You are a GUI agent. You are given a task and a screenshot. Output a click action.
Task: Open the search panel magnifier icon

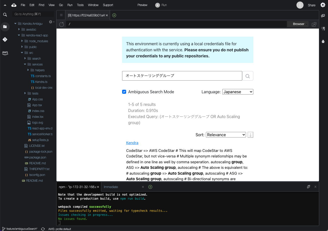[5, 15]
